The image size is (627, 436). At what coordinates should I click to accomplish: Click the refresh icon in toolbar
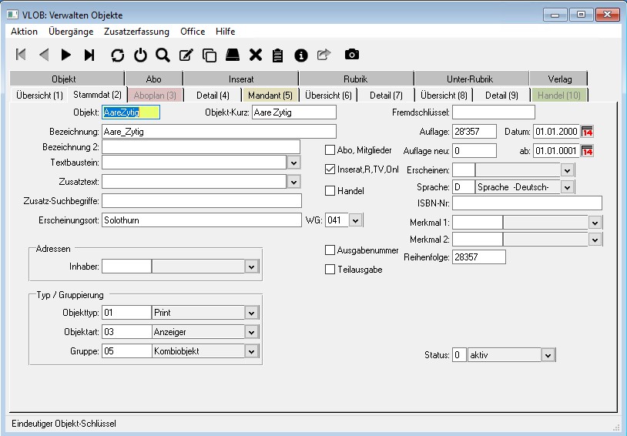coord(117,55)
